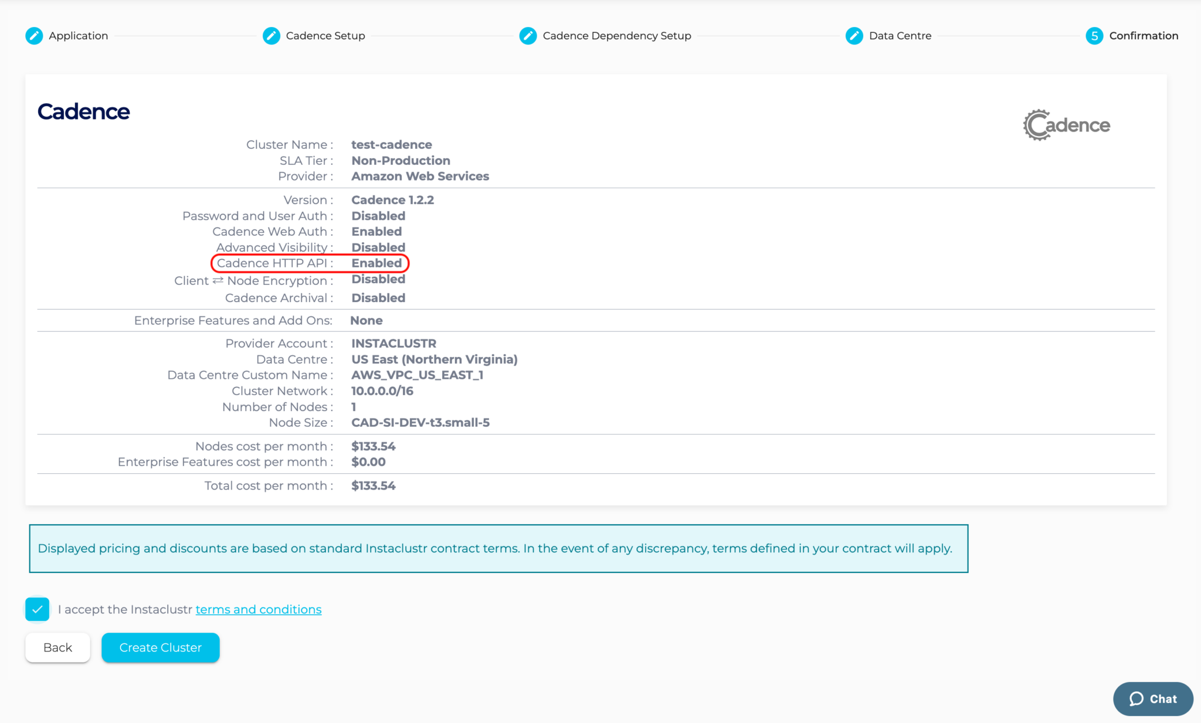This screenshot has height=723, width=1201.
Task: Select the Cadence Setup step label
Action: [325, 35]
